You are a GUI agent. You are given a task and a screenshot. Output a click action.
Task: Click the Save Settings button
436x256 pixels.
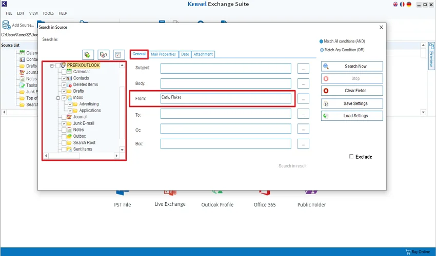coord(352,103)
